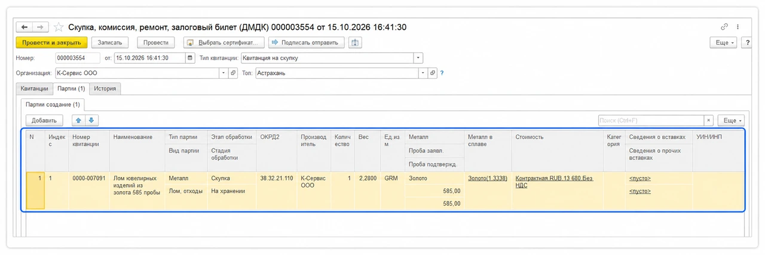Expand the Тип квитанции dropdown
The image size is (765, 255).
(x=418, y=58)
